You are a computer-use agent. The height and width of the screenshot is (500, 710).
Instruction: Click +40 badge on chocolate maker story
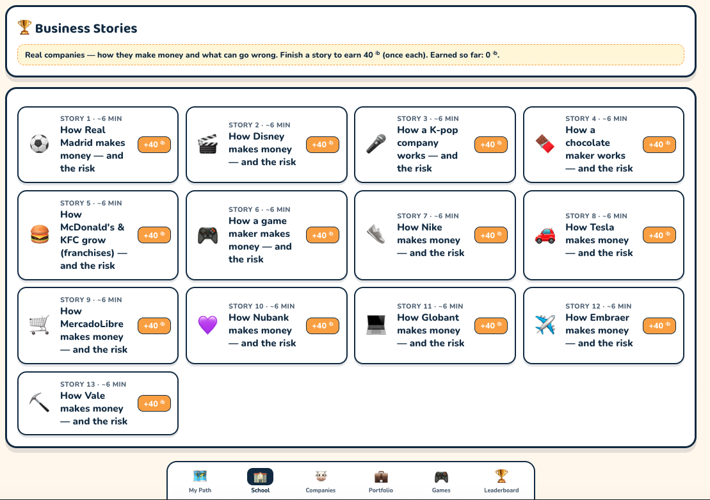[x=659, y=145]
